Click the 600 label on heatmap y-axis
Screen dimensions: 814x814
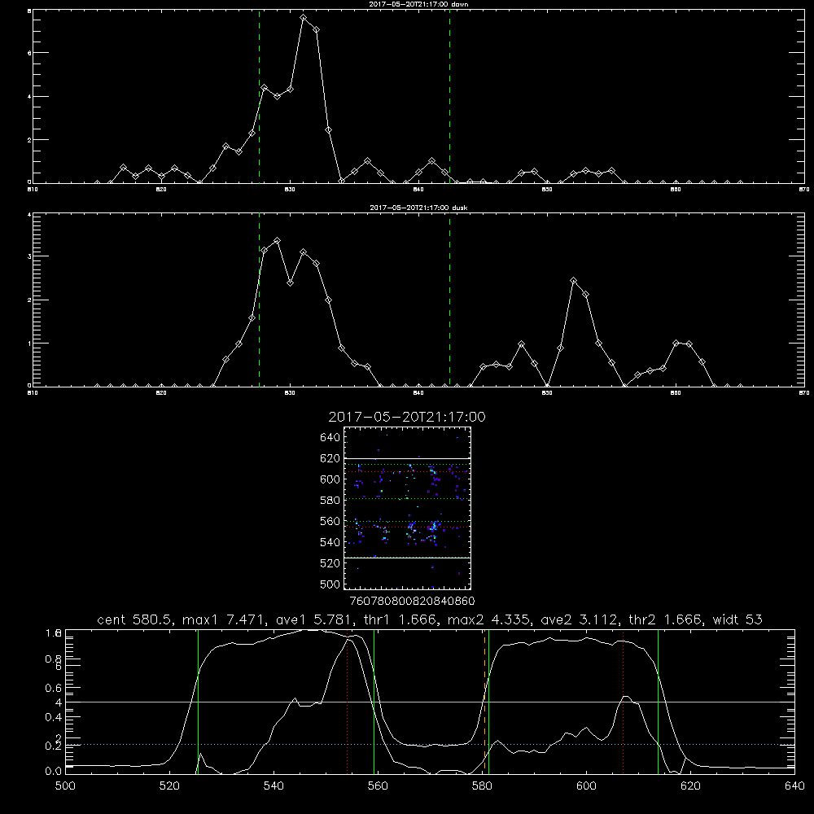click(x=330, y=479)
